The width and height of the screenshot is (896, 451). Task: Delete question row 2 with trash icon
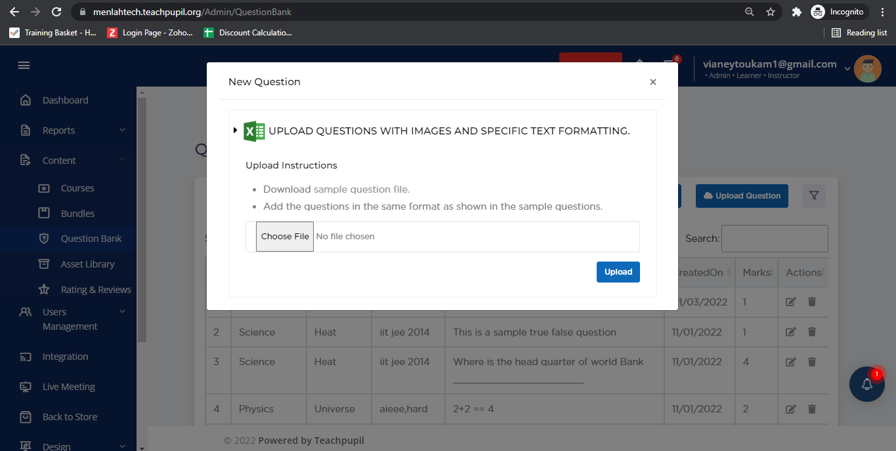pos(812,332)
